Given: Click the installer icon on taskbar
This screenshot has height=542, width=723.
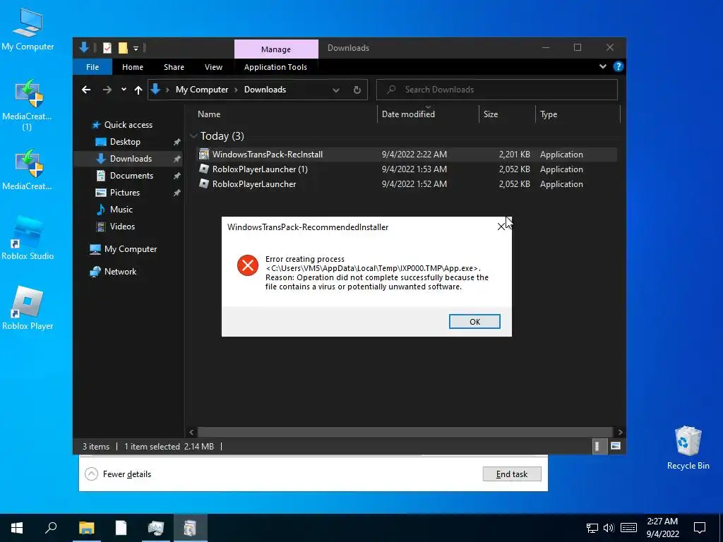Looking at the screenshot, I should [x=190, y=528].
